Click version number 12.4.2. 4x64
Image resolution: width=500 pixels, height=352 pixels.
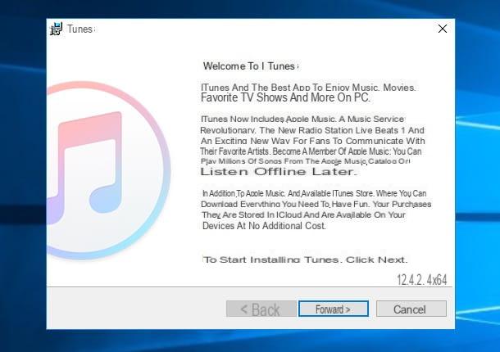(421, 280)
